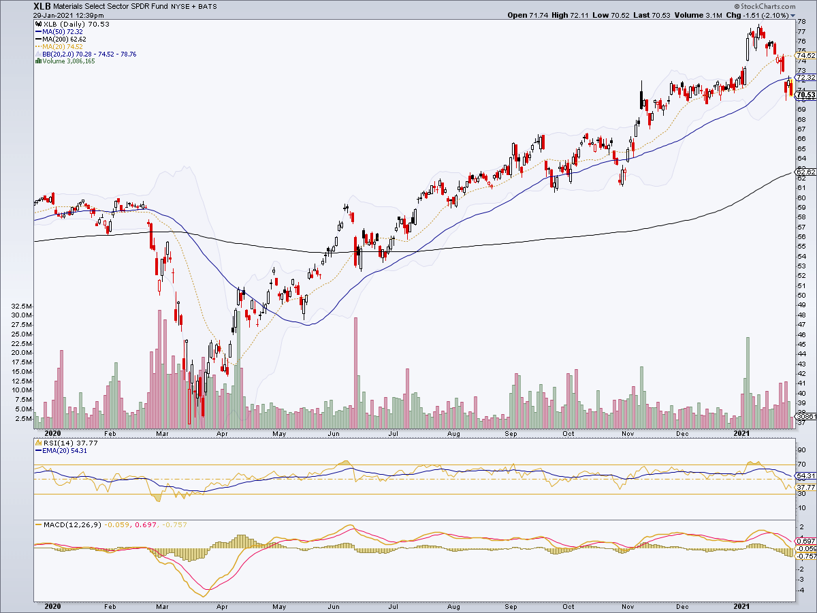The height and width of the screenshot is (613, 817).
Task: Click the 'NYSE + BATS' exchange label
Action: pyautogui.click(x=193, y=5)
